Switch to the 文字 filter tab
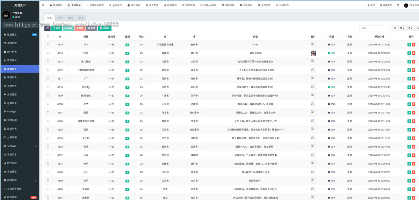The image size is (419, 200). (x=60, y=18)
